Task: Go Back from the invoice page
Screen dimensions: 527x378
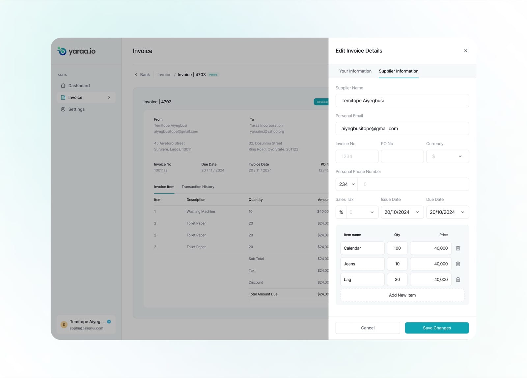Action: coord(142,75)
